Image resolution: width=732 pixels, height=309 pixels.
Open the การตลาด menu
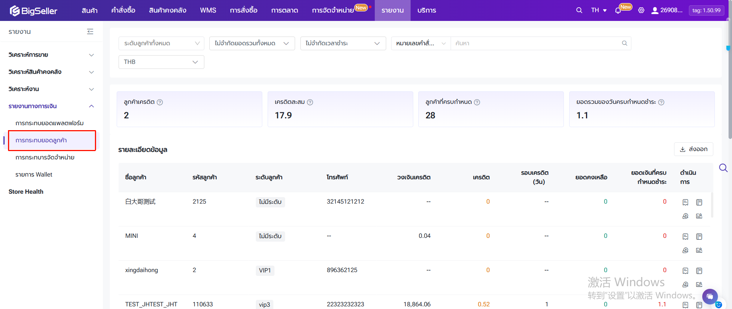pyautogui.click(x=284, y=10)
